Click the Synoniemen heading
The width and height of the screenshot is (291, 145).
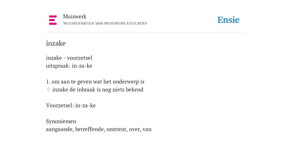(61, 121)
